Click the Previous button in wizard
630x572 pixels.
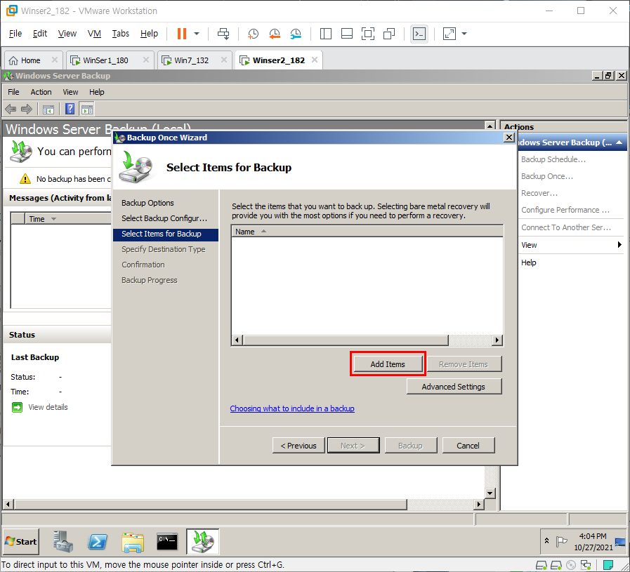pos(298,446)
